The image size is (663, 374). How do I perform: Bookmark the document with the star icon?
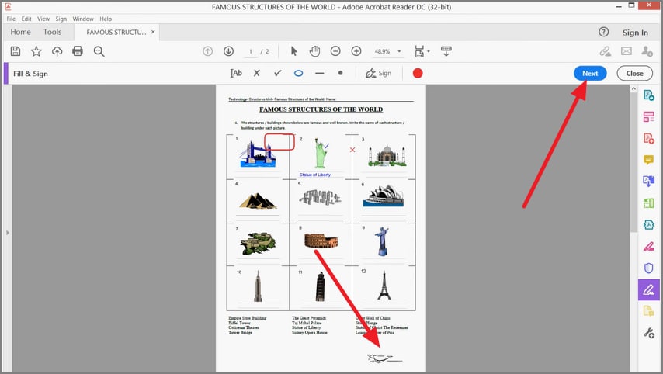tap(36, 51)
